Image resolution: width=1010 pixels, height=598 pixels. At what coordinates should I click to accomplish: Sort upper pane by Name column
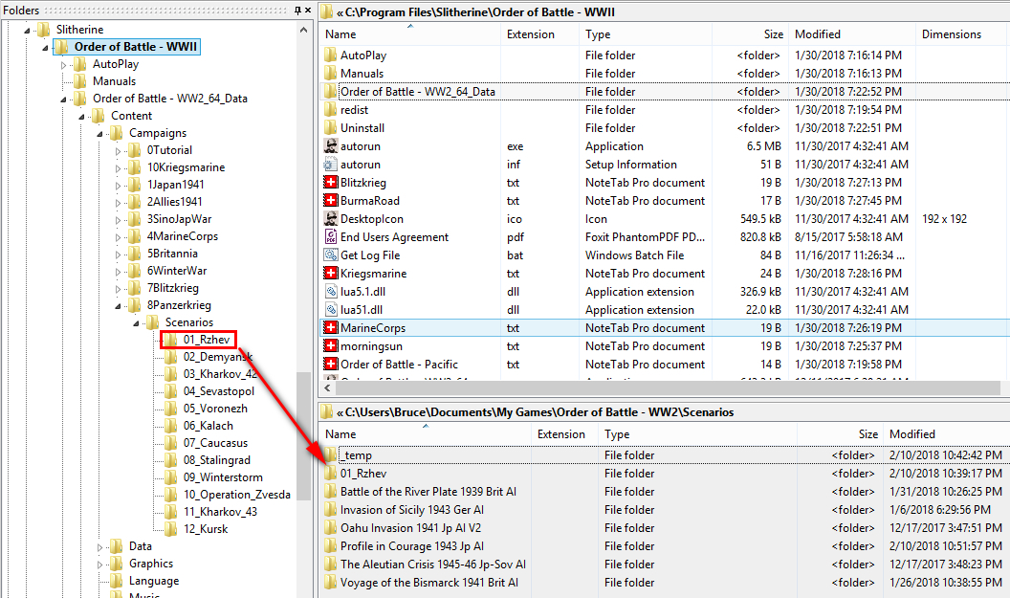(x=409, y=34)
